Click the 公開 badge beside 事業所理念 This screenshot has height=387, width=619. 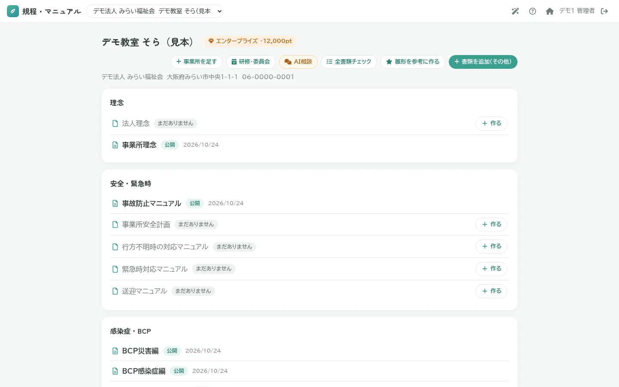[x=170, y=145]
